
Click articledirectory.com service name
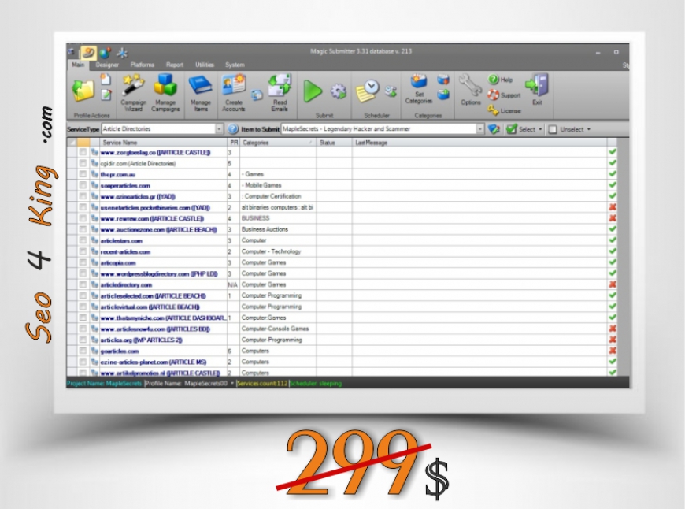click(x=126, y=284)
